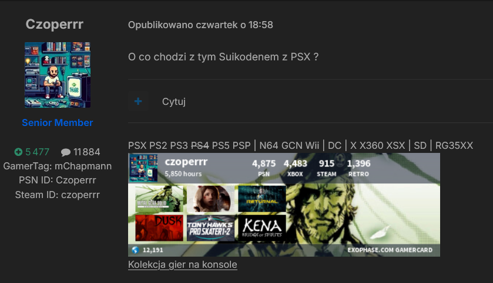Screen dimensions: 493x283
Task: Open the Czoperrr username profile link
Action: tap(55, 24)
